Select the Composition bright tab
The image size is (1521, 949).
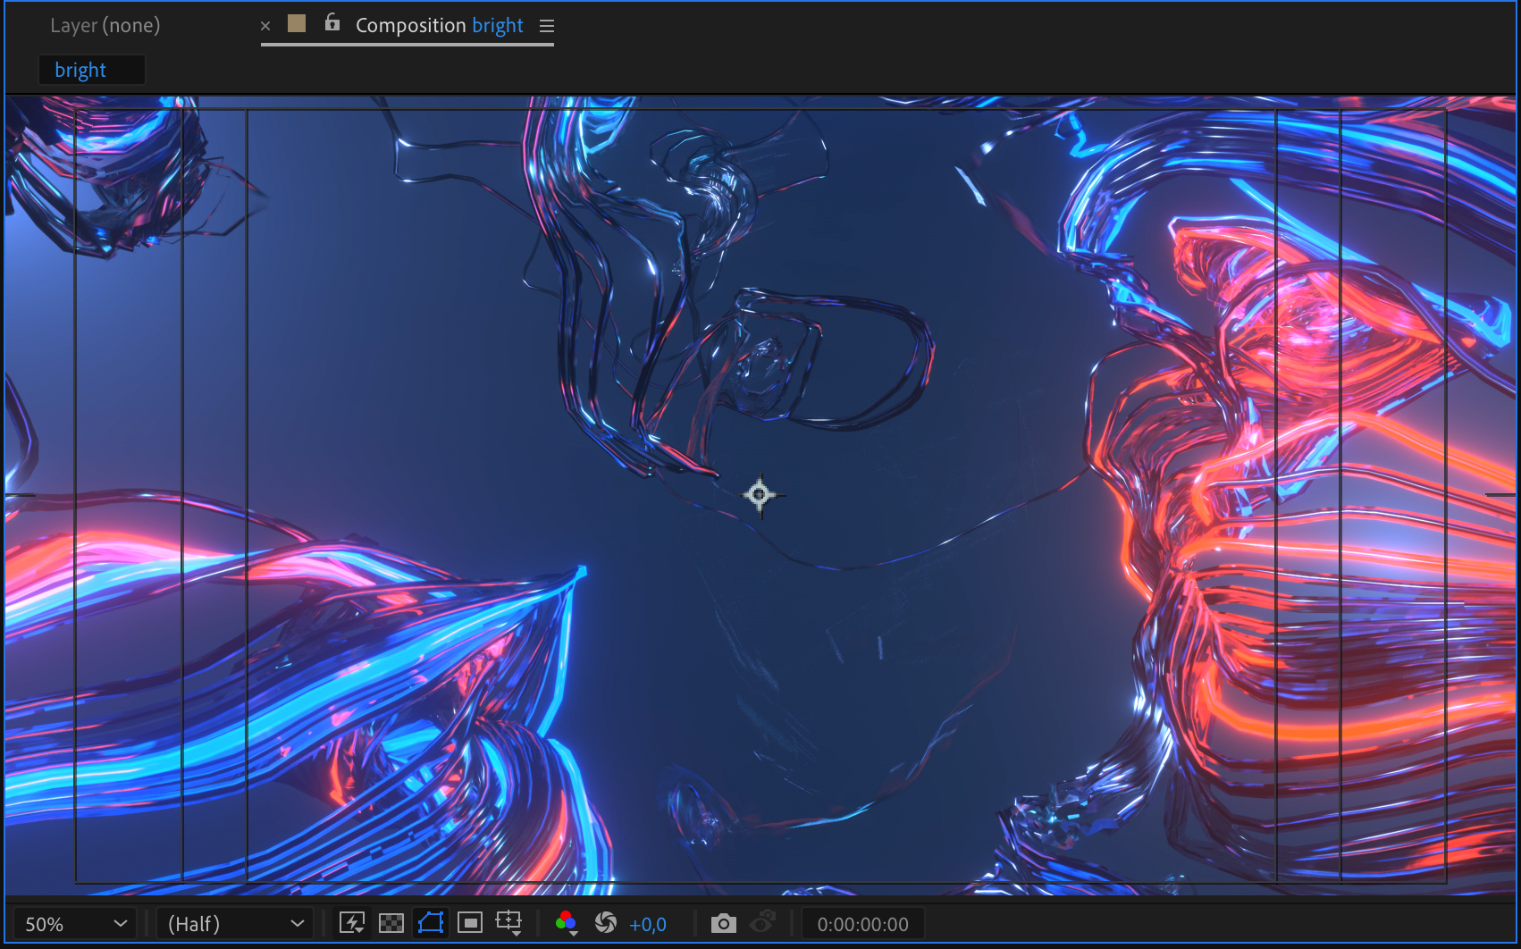coord(439,26)
